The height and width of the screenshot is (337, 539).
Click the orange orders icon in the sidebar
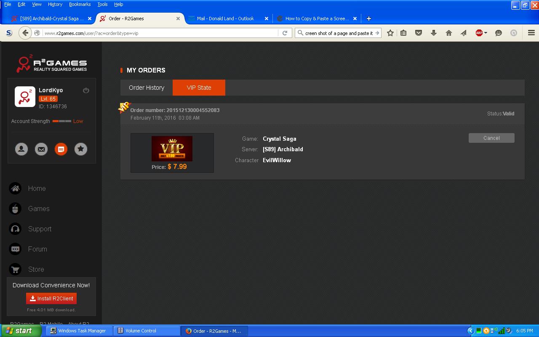[61, 149]
